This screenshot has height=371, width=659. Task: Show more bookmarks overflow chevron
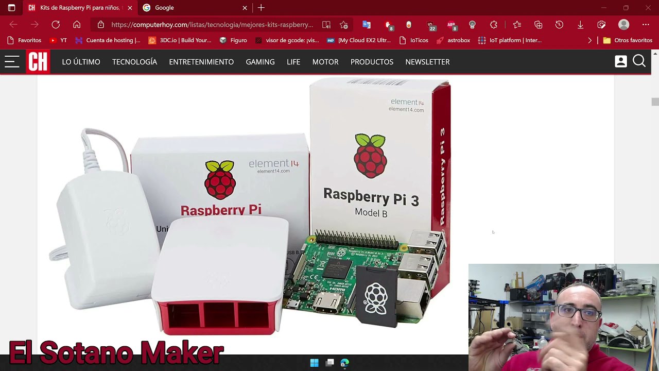click(x=590, y=40)
